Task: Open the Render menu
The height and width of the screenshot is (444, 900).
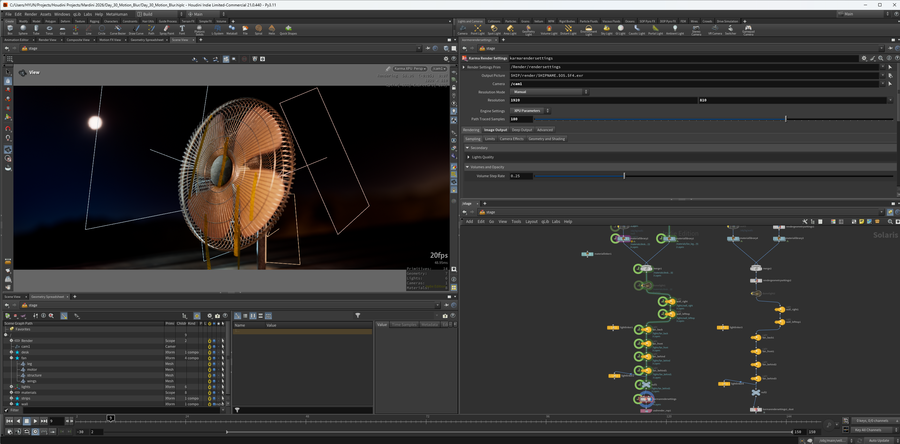Action: [31, 14]
